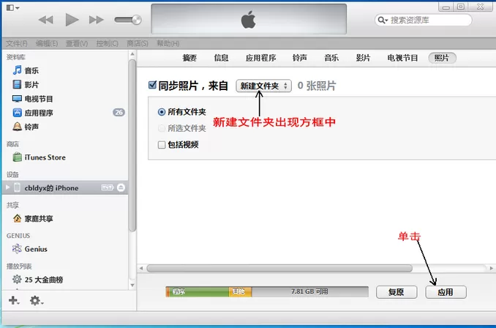Click the 0 张照片 count label

coord(317,86)
